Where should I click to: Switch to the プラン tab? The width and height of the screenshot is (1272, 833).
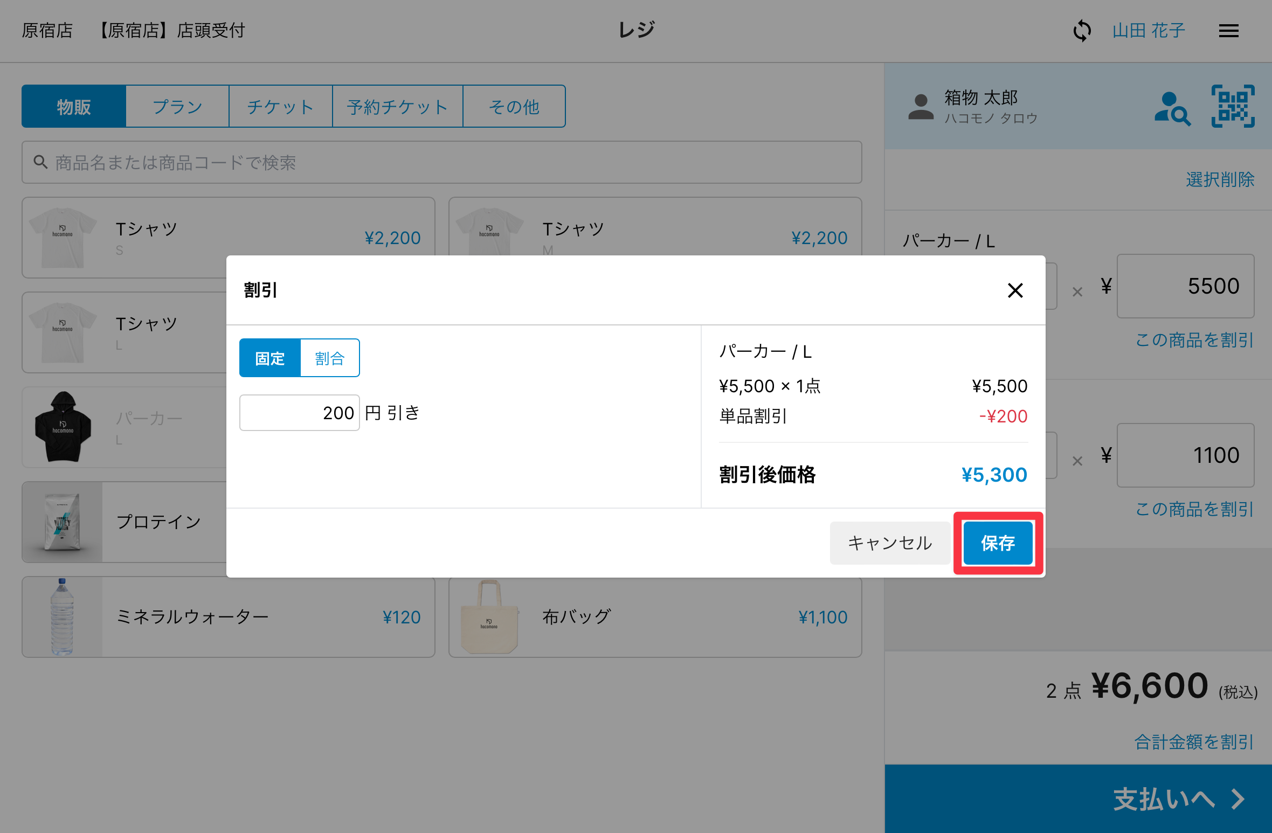[x=177, y=107]
